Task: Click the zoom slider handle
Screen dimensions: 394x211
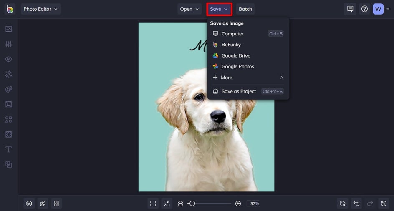Action: [x=192, y=203]
